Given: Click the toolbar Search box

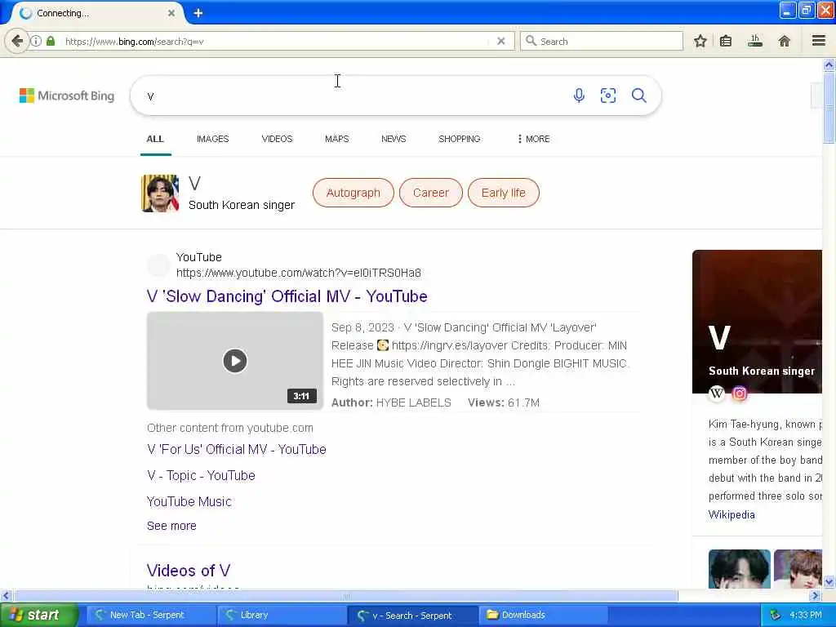Looking at the screenshot, I should 602,41.
